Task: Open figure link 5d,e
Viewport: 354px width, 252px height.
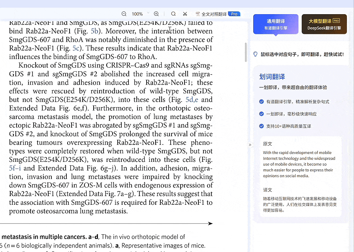Action: (192, 100)
